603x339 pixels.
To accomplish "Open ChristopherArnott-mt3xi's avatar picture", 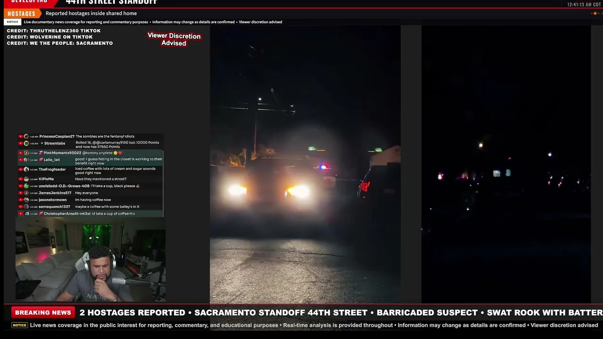I will (x=26, y=214).
